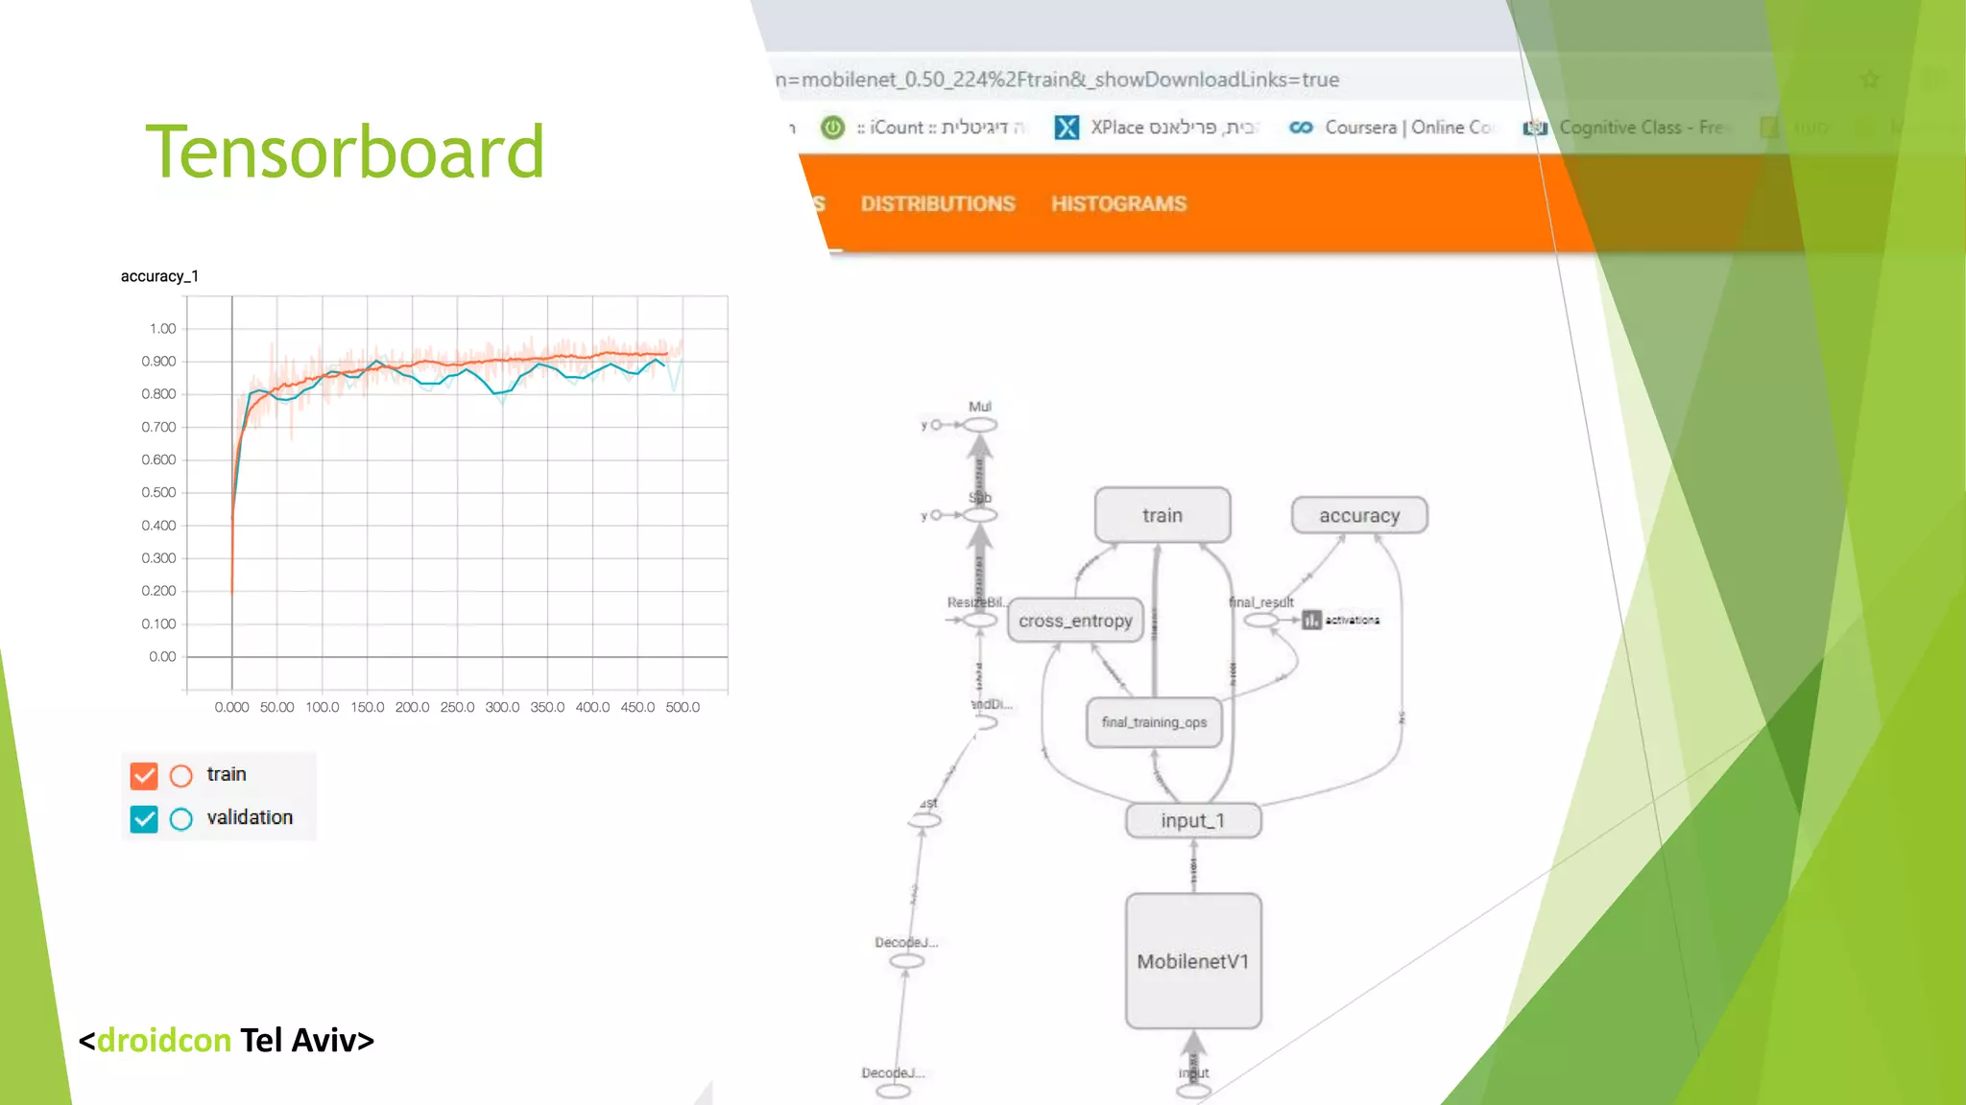Click the bookmark star icon
The image size is (1966, 1105).
pyautogui.click(x=1869, y=80)
